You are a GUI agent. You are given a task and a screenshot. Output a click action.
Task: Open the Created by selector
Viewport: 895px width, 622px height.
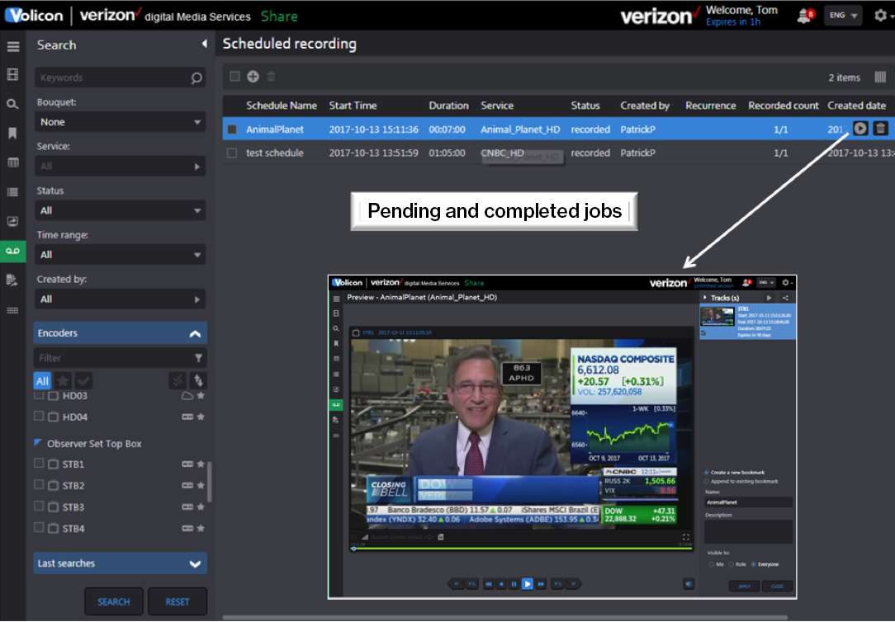(121, 299)
